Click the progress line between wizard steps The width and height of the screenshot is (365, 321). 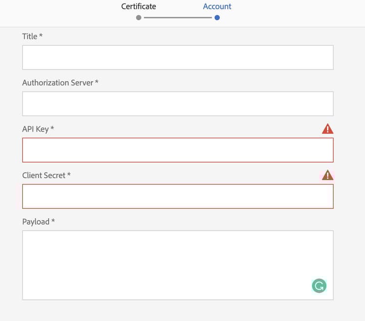178,17
